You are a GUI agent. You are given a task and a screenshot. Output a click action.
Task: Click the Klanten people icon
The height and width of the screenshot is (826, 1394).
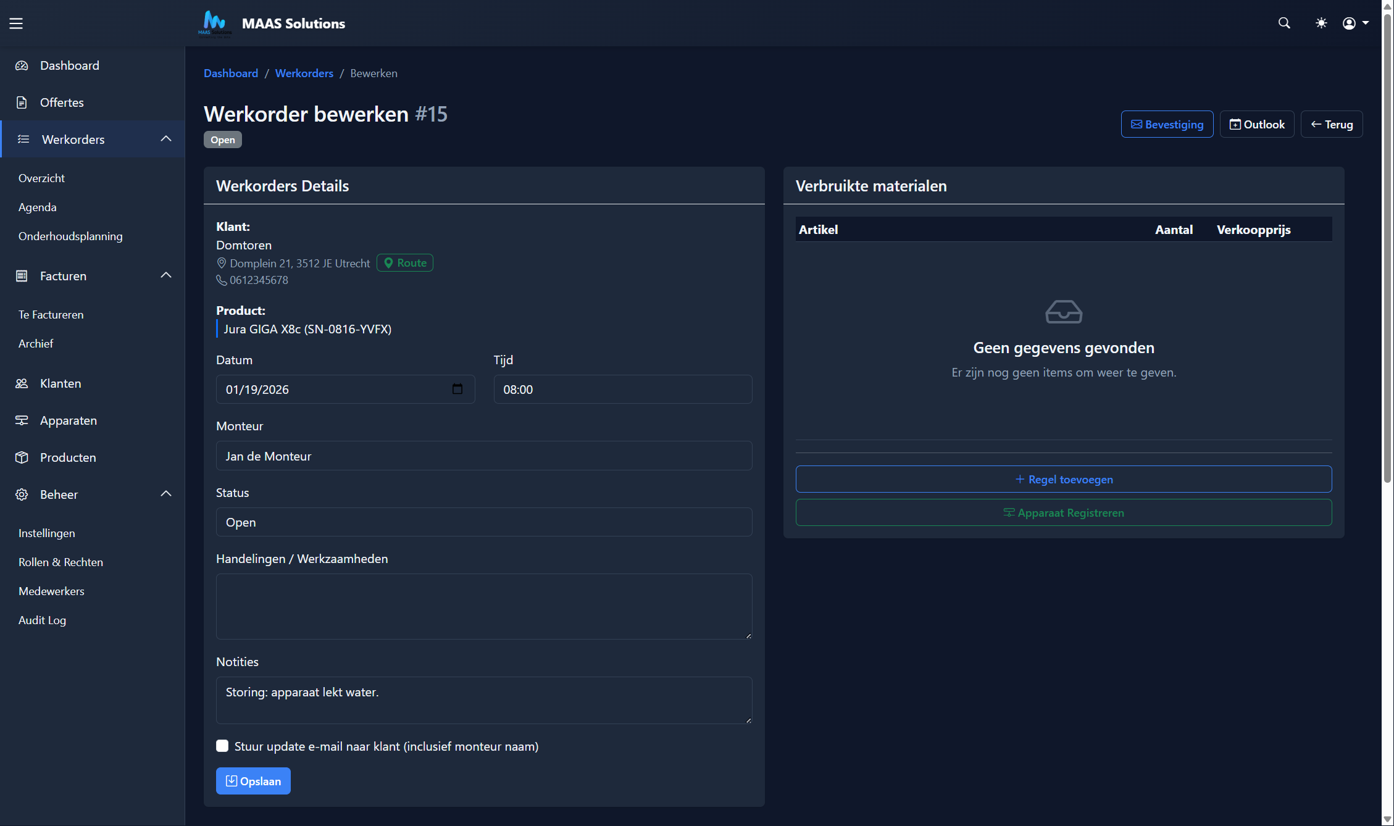pyautogui.click(x=22, y=383)
